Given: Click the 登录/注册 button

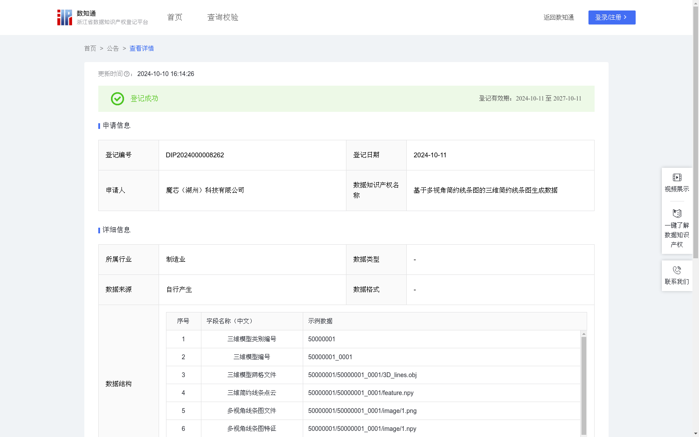Looking at the screenshot, I should pos(612,17).
